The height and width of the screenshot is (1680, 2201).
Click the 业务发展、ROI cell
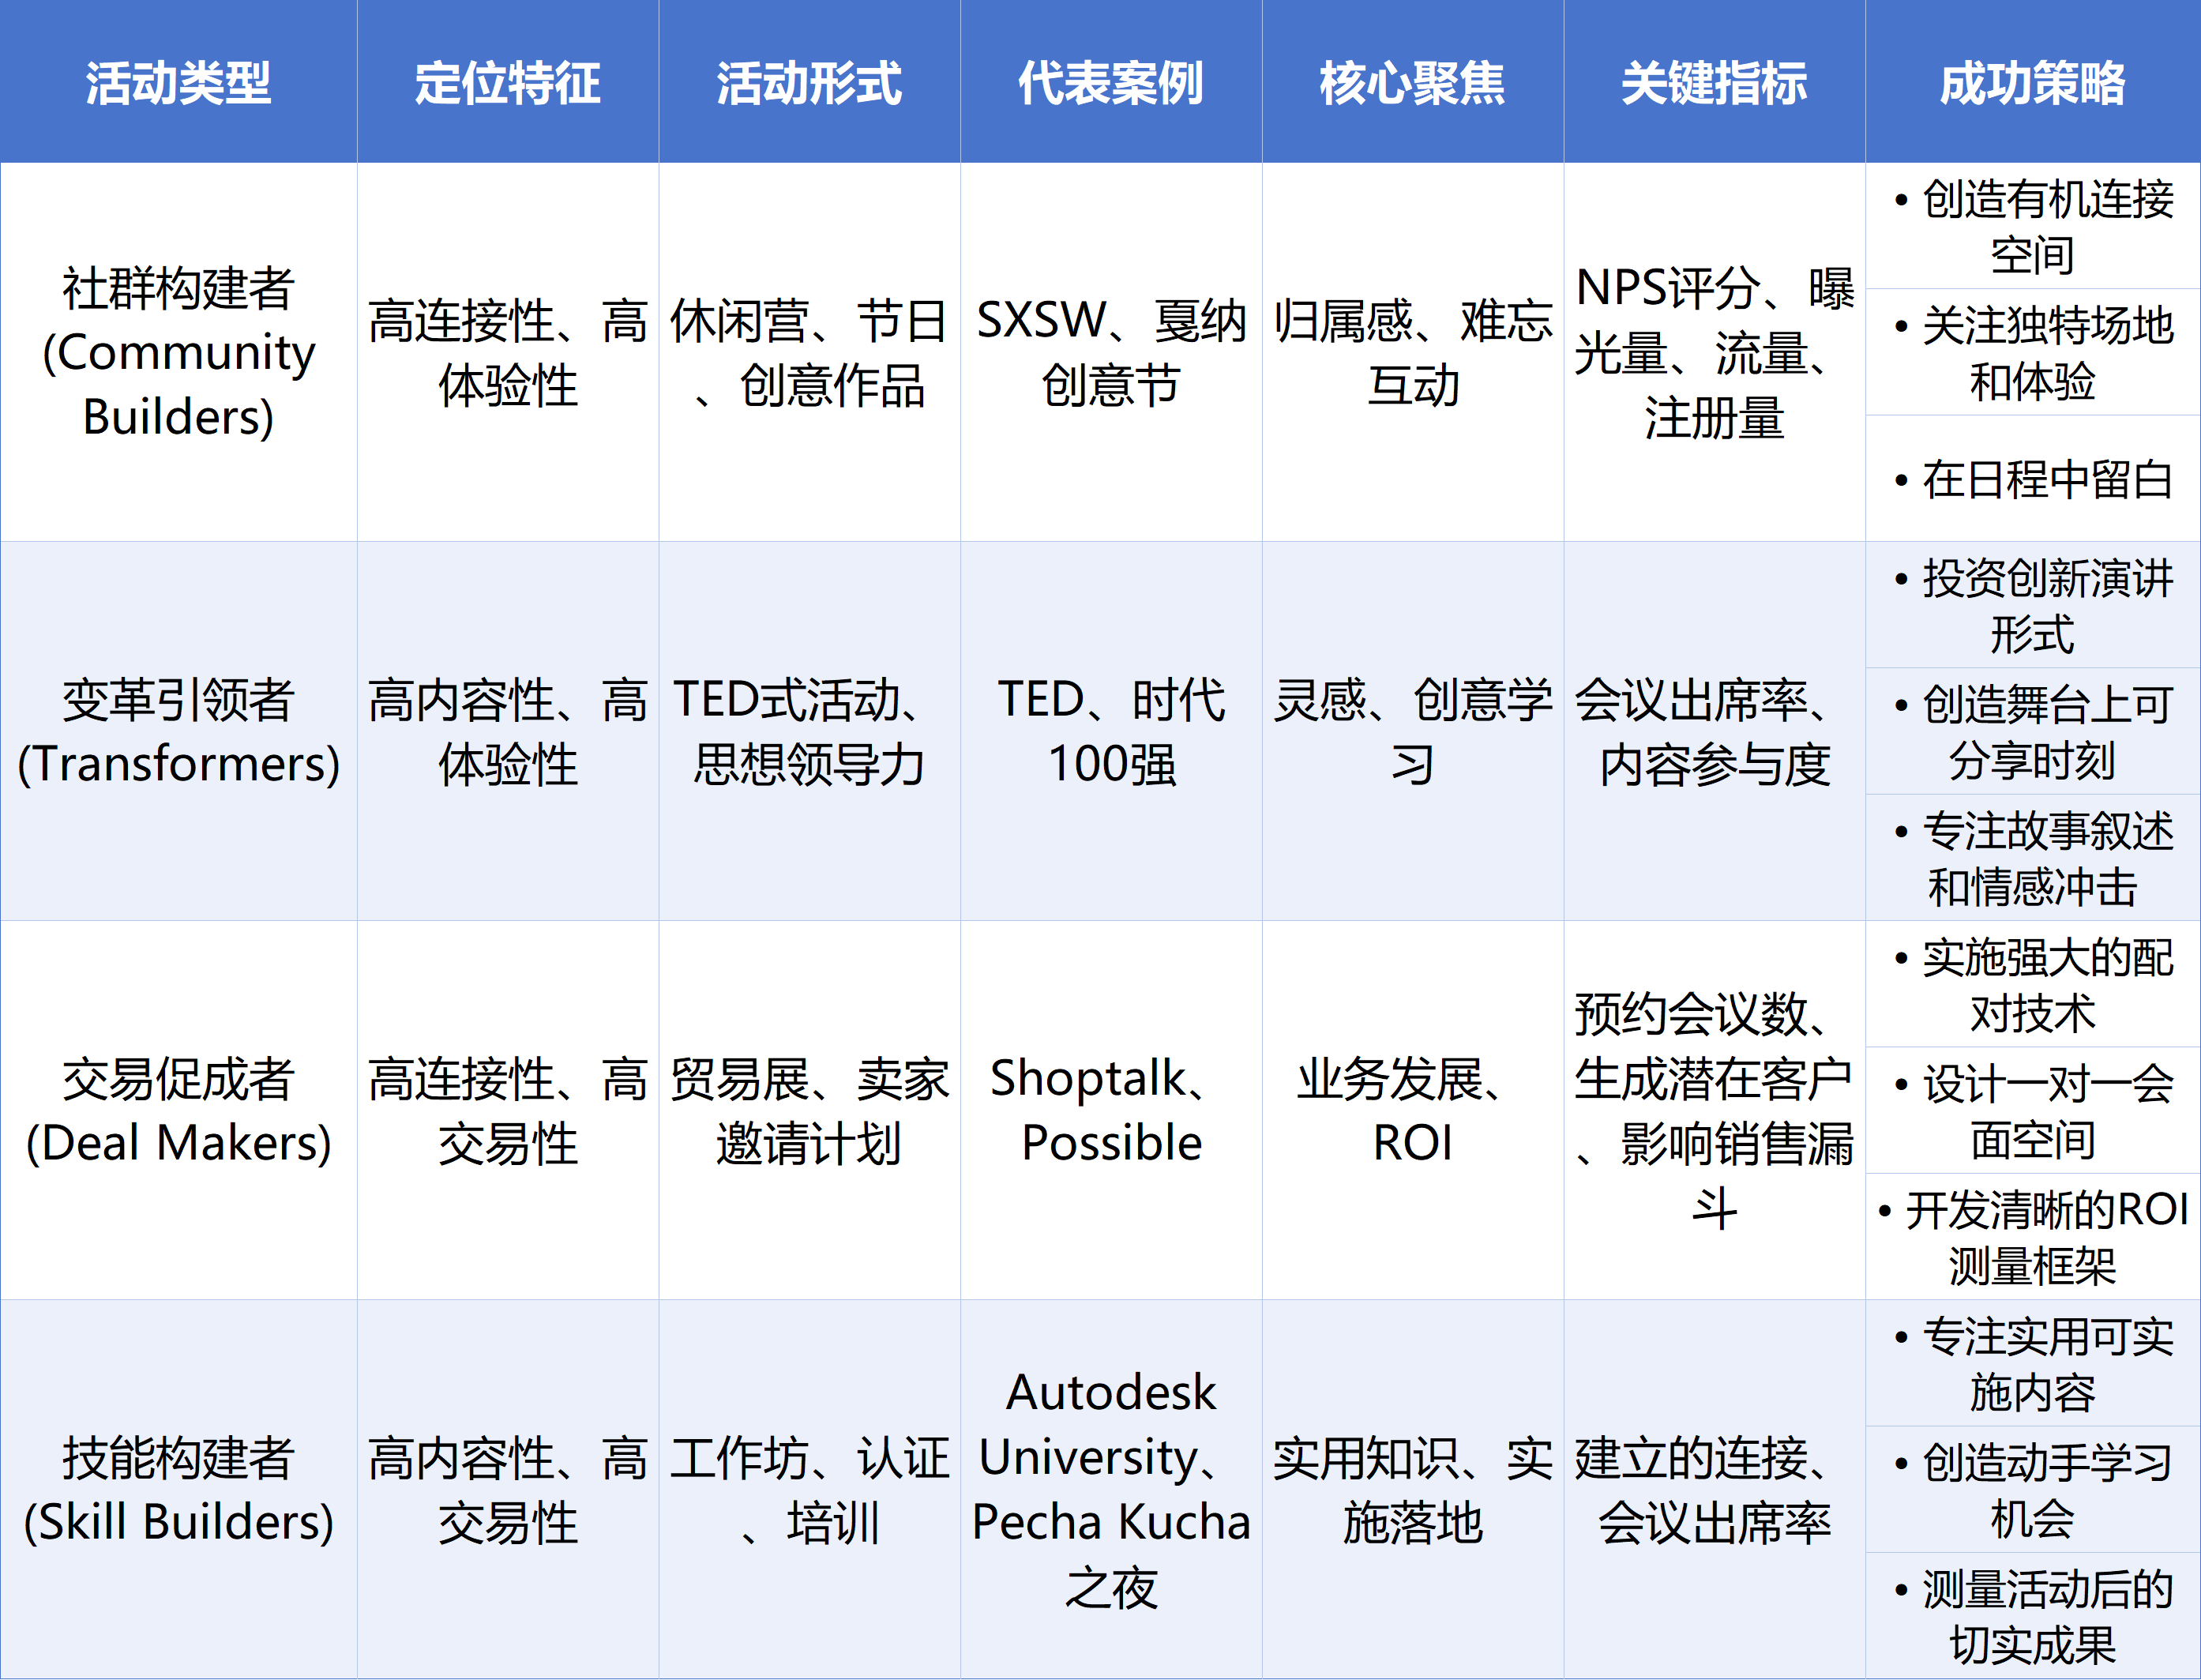pyautogui.click(x=1412, y=1110)
